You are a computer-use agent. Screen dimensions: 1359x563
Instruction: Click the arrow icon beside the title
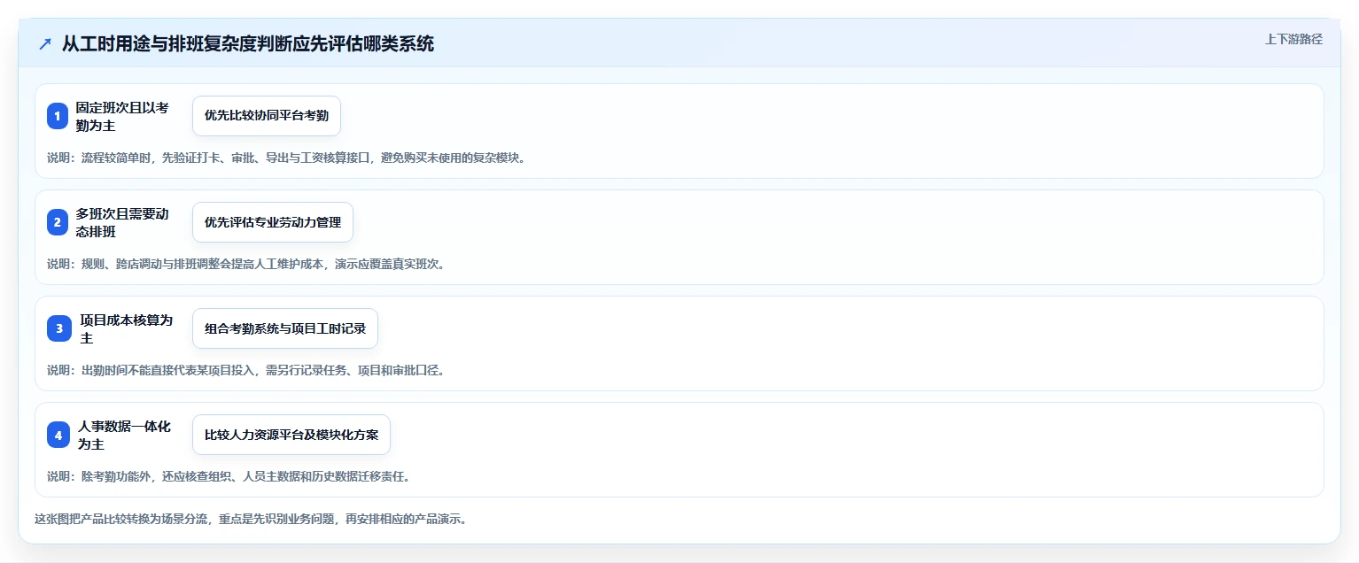click(45, 43)
